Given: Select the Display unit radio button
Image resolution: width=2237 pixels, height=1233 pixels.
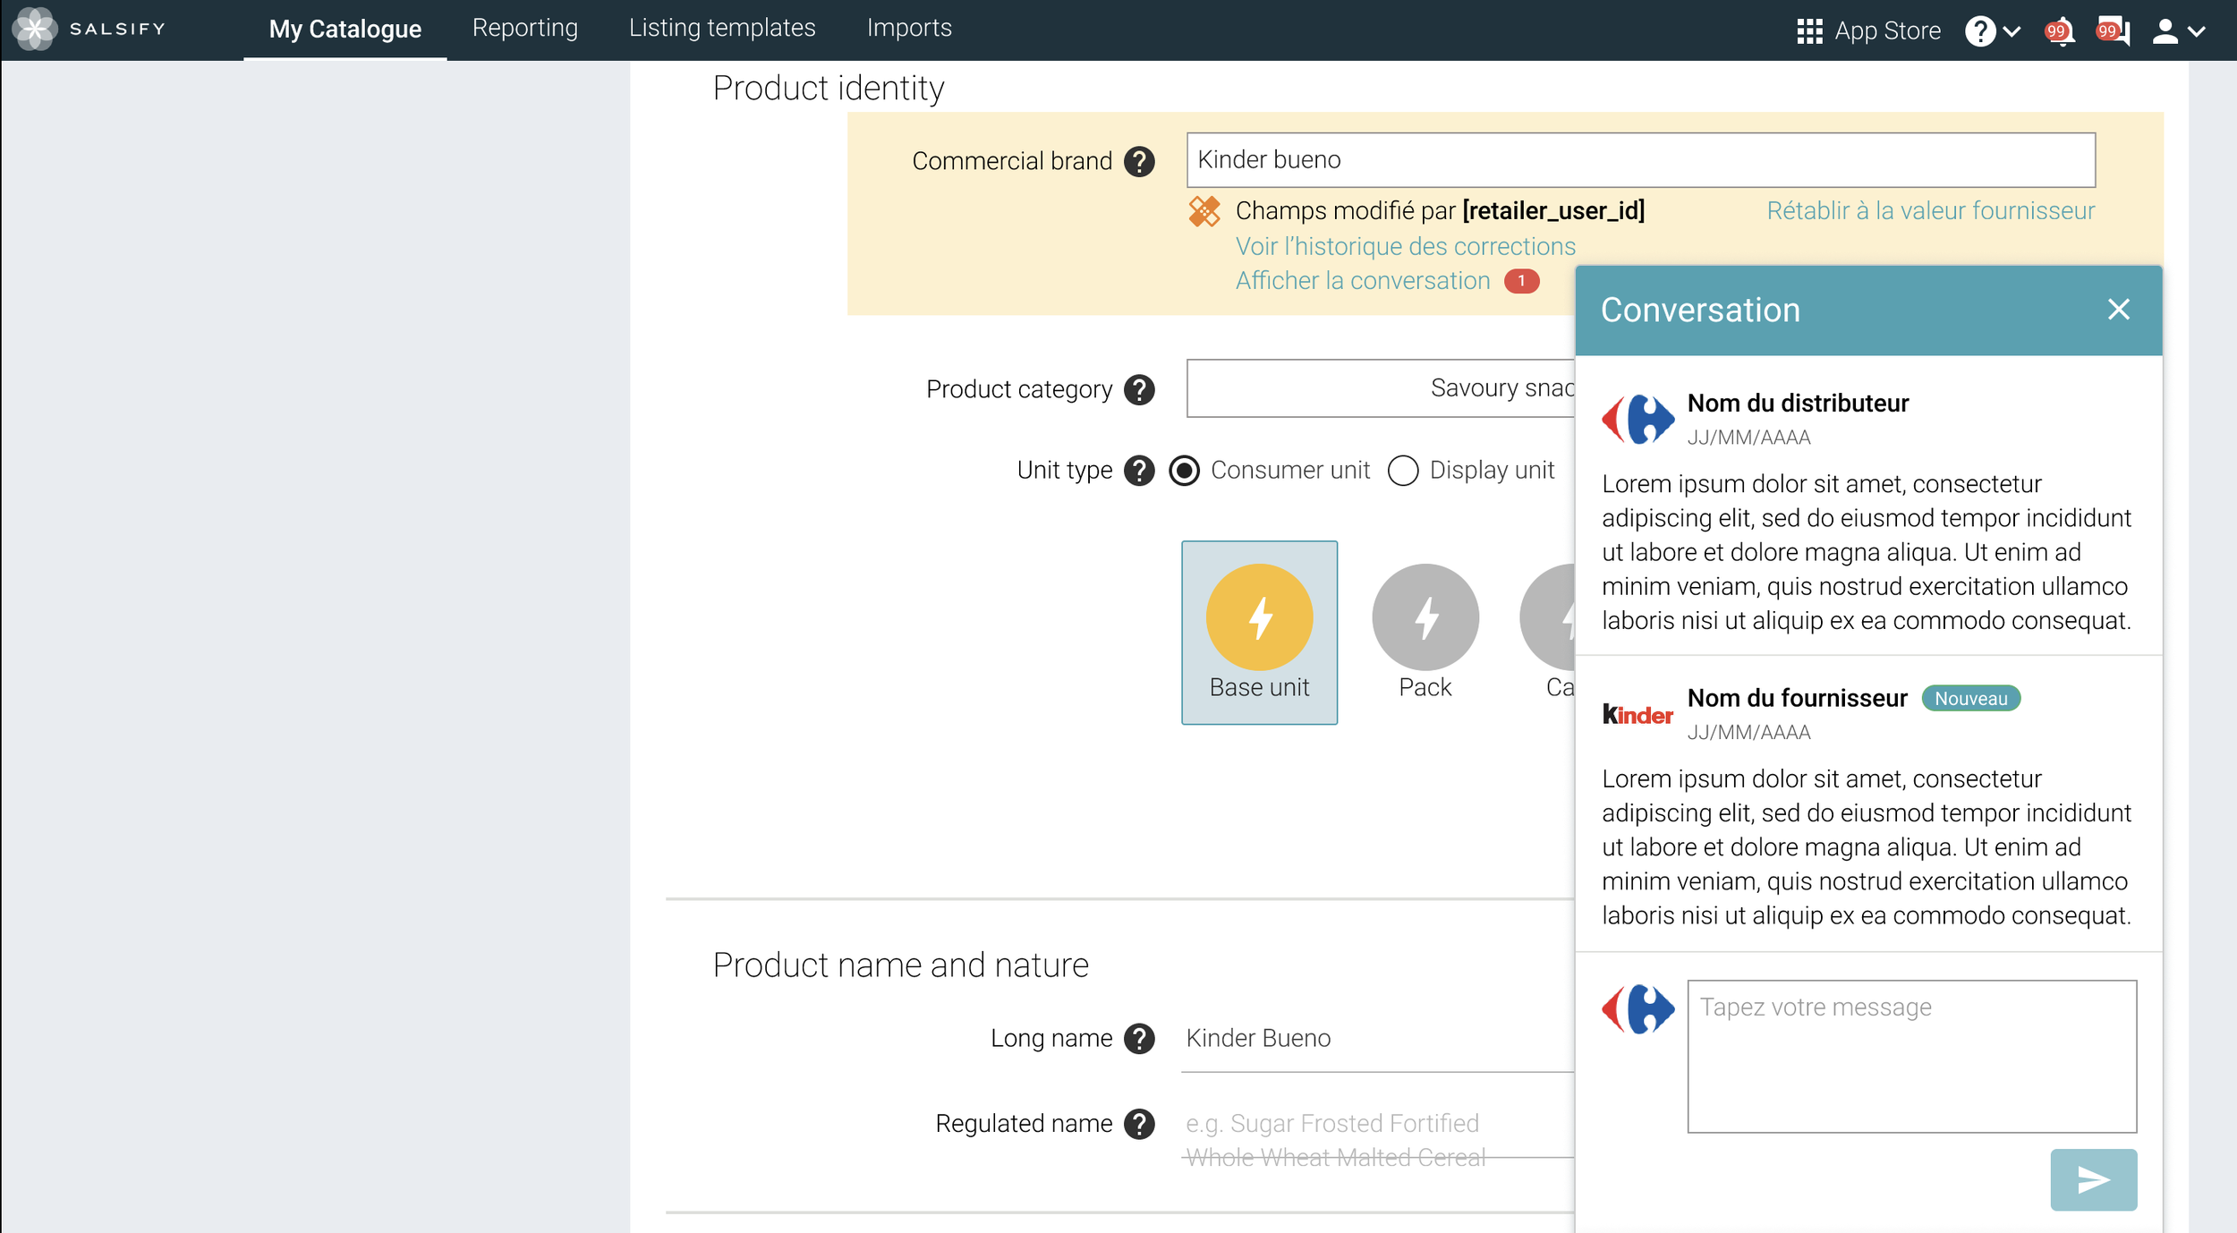Looking at the screenshot, I should (1402, 471).
